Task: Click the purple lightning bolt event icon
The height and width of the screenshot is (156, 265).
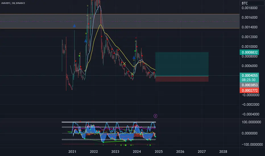Action: click(x=155, y=116)
